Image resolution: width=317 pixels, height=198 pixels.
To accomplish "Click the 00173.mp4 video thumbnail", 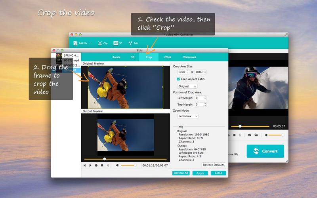I will 59,60.
